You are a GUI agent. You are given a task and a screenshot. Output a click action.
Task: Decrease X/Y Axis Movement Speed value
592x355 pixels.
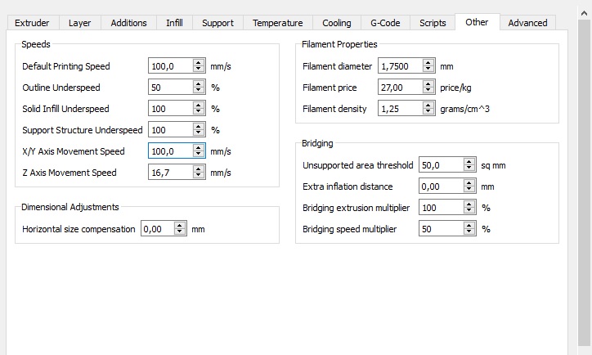click(199, 155)
